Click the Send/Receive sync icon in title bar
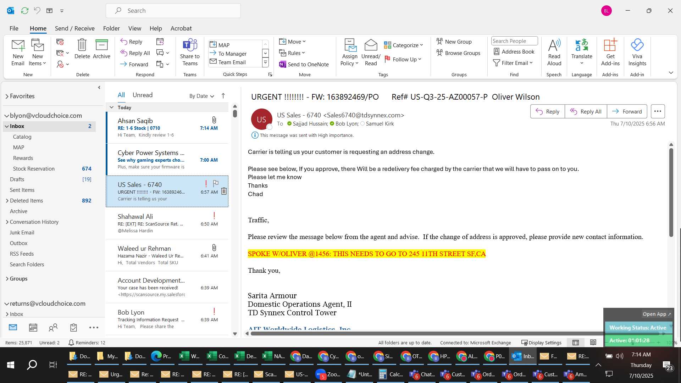 tap(24, 11)
